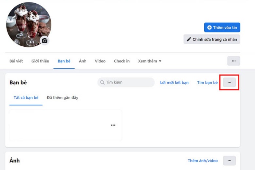Click the profile picture thumbnail
This screenshot has height=170, width=255.
coord(28,24)
